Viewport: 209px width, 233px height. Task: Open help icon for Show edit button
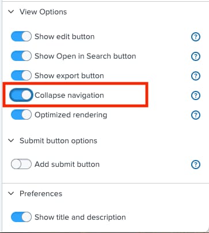tap(196, 37)
